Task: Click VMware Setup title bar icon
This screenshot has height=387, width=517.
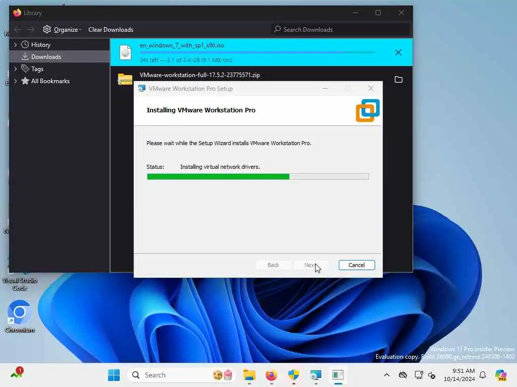Action: tap(142, 89)
